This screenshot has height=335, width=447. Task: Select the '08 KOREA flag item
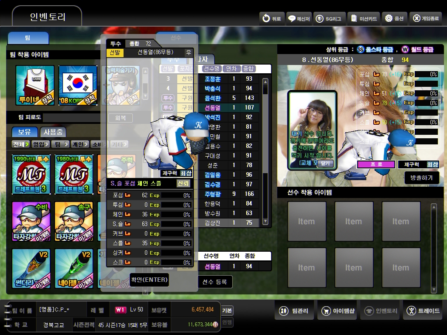(x=78, y=85)
